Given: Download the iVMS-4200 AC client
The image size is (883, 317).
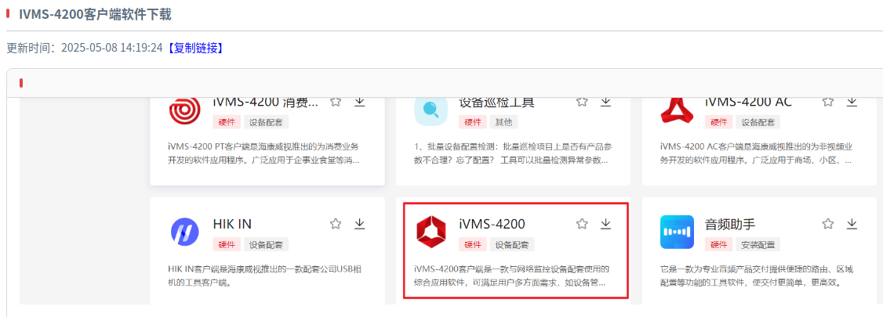Looking at the screenshot, I should 852,102.
